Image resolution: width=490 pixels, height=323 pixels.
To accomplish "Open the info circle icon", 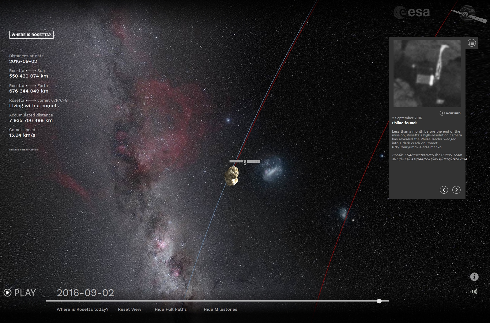I will [474, 277].
